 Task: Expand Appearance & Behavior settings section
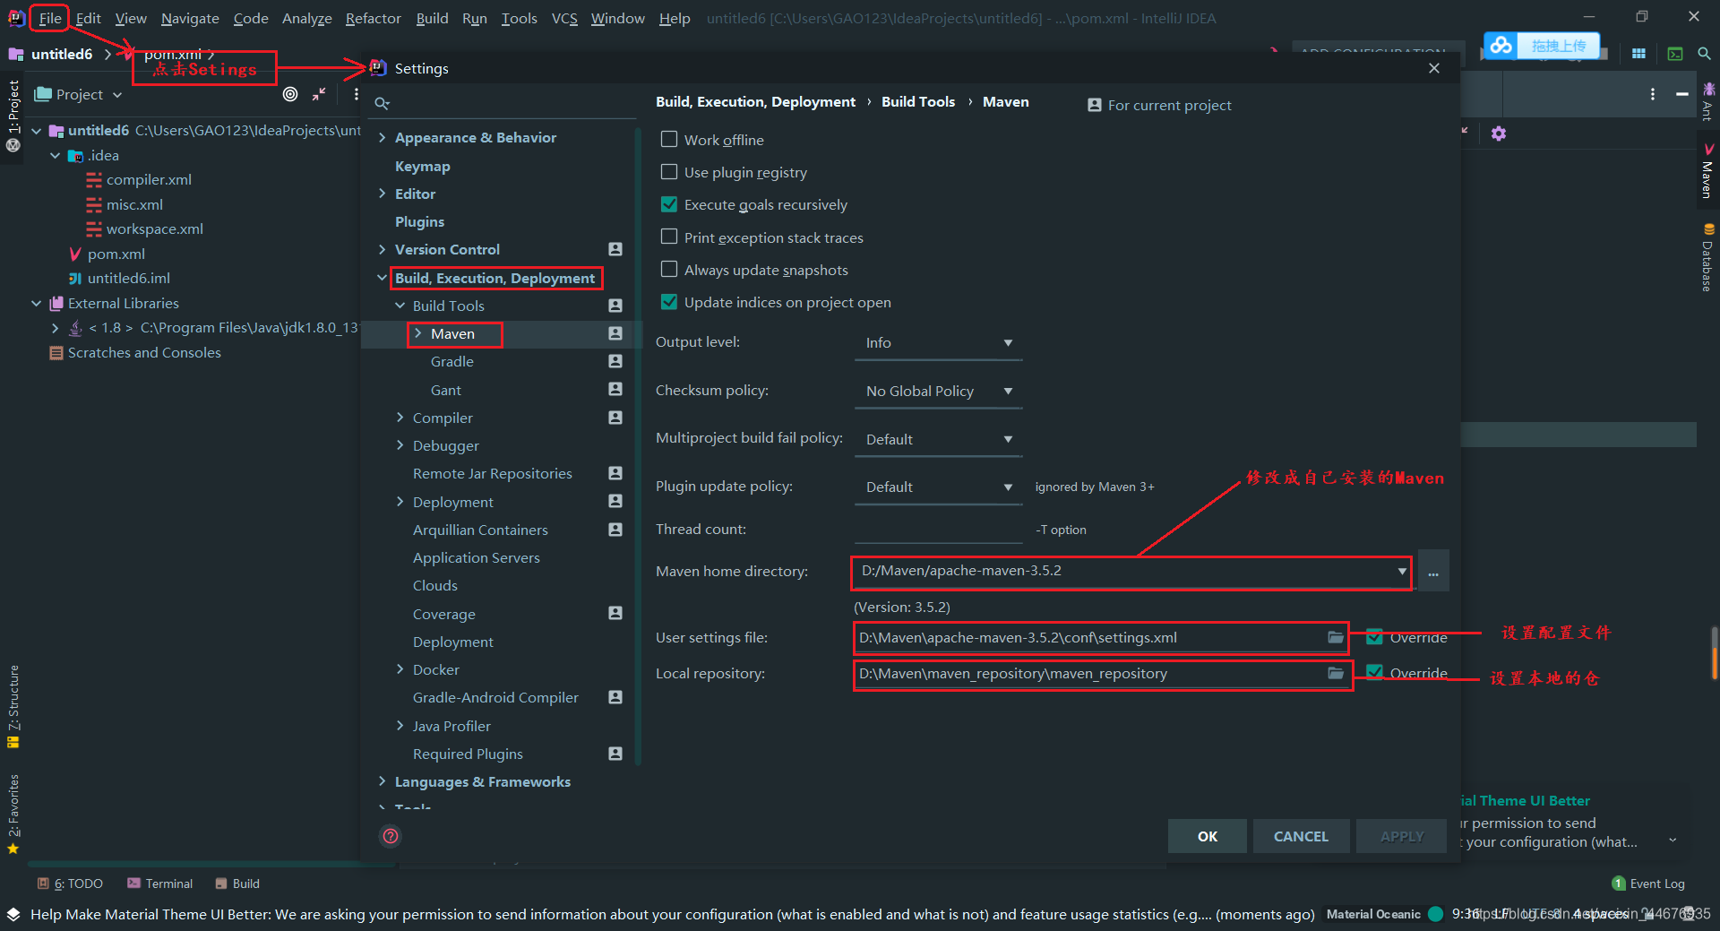(383, 137)
